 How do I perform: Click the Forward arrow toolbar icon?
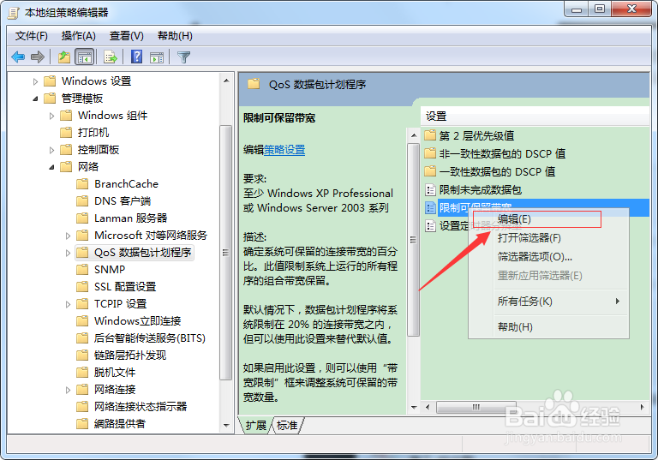click(38, 57)
